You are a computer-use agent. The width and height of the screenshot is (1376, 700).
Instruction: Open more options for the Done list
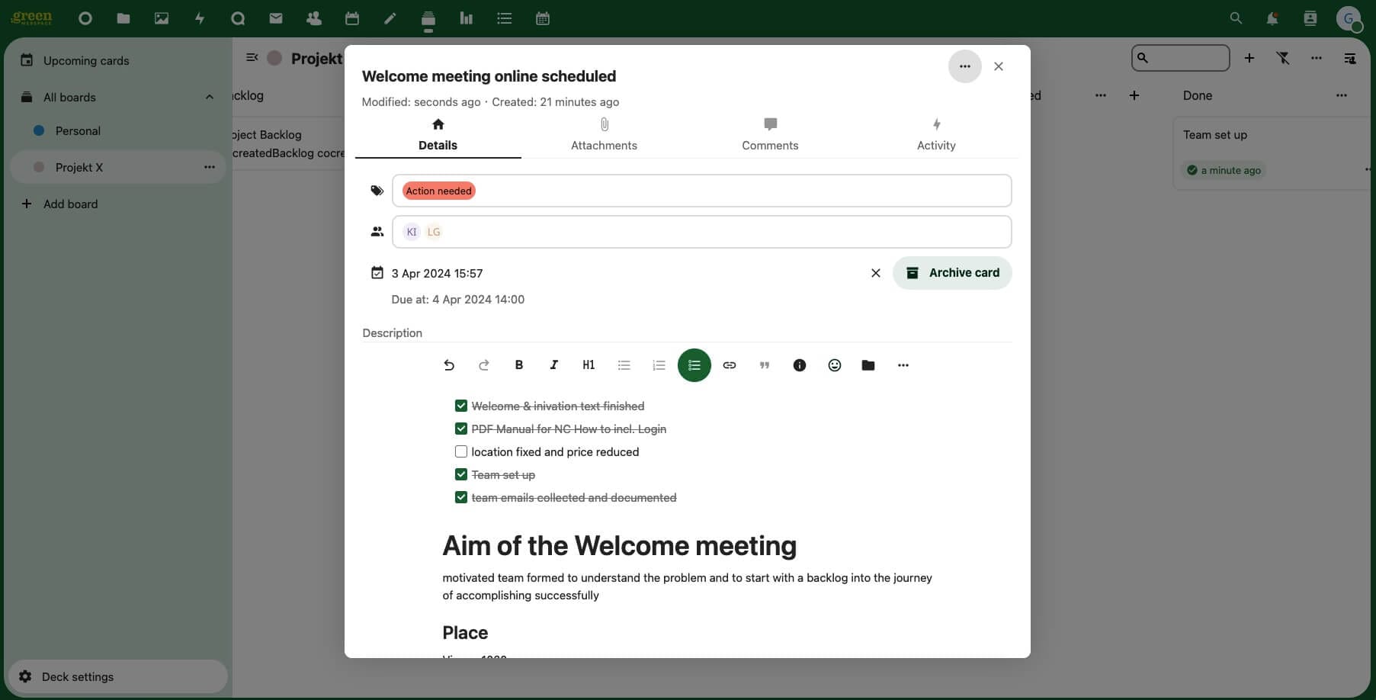point(1341,95)
